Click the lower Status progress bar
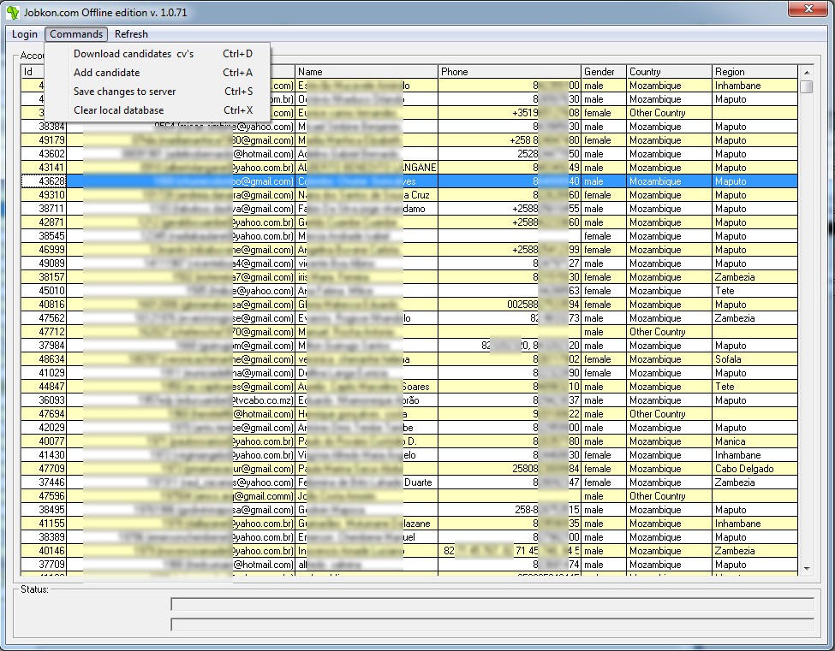This screenshot has height=651, width=835. 492,624
